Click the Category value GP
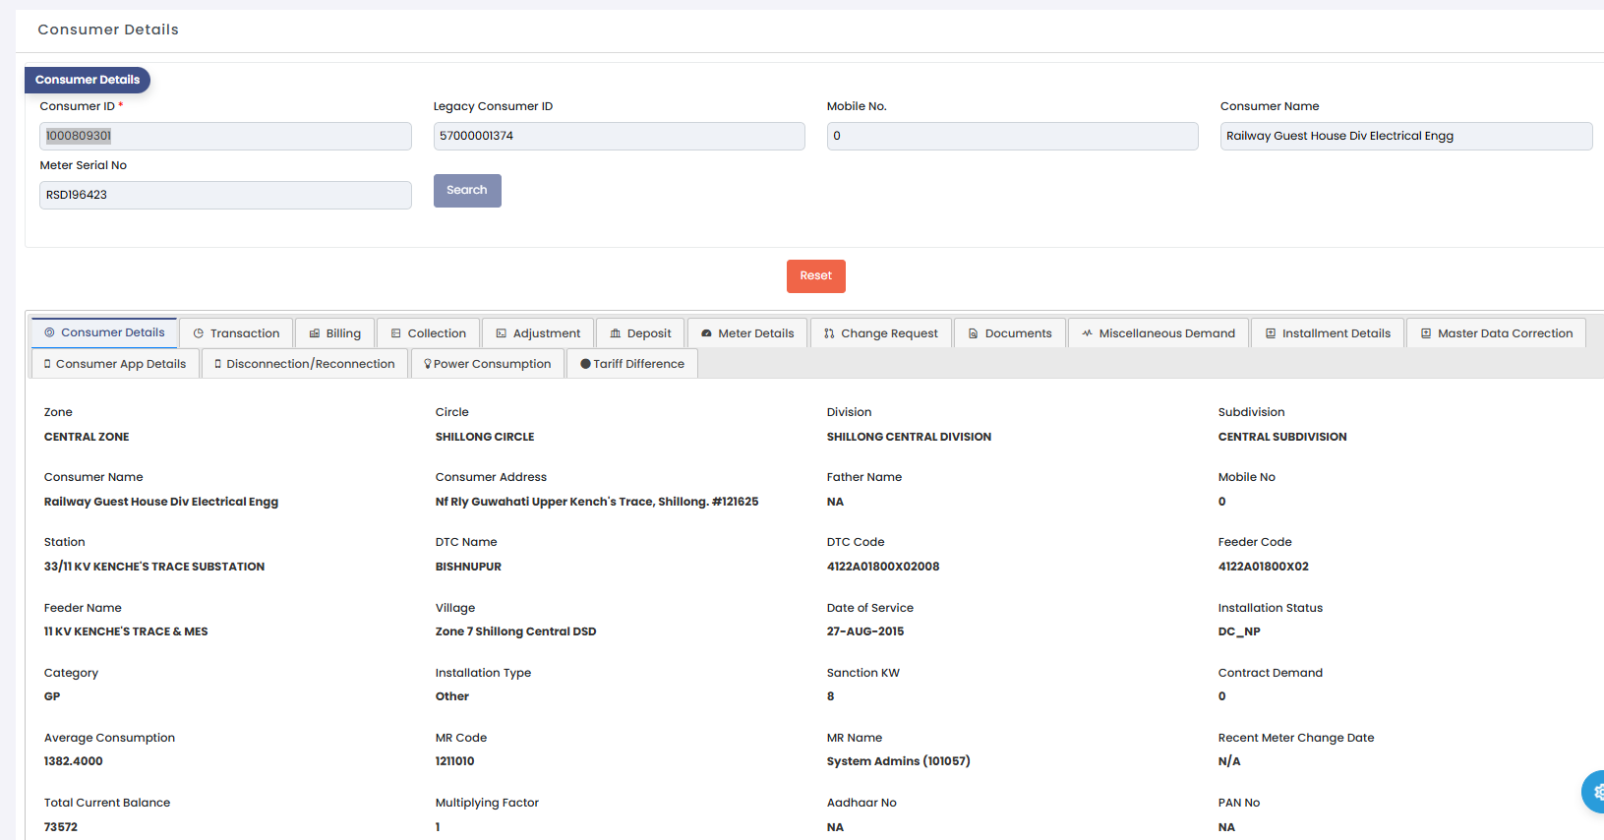 click(x=52, y=696)
